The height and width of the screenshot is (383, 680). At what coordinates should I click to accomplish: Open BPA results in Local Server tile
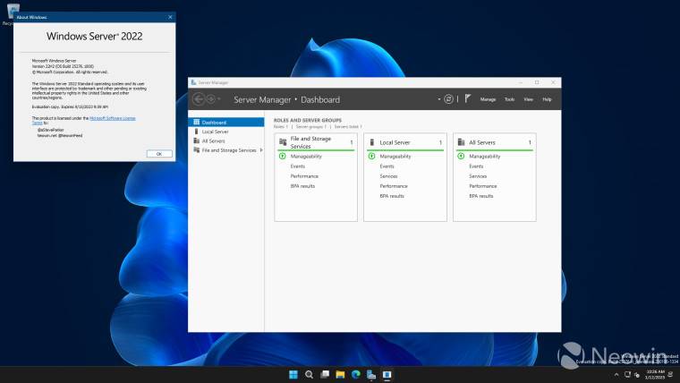click(392, 196)
